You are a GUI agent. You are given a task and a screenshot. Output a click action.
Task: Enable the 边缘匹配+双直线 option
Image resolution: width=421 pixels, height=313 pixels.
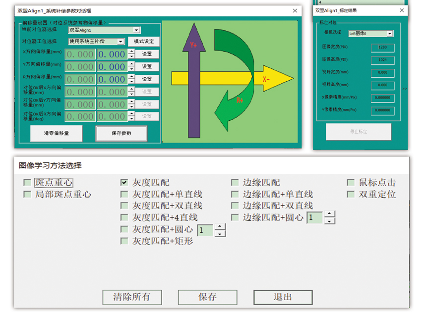click(x=235, y=206)
